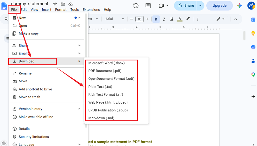The image size is (257, 146).
Task: Increase font size with plus
Action: 147,19
